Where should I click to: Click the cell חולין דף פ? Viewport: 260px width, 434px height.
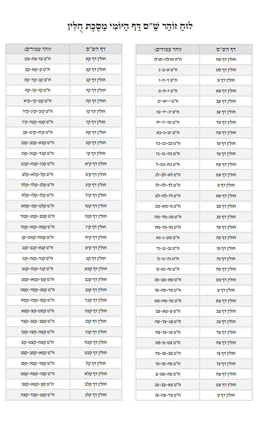tap(226, 185)
